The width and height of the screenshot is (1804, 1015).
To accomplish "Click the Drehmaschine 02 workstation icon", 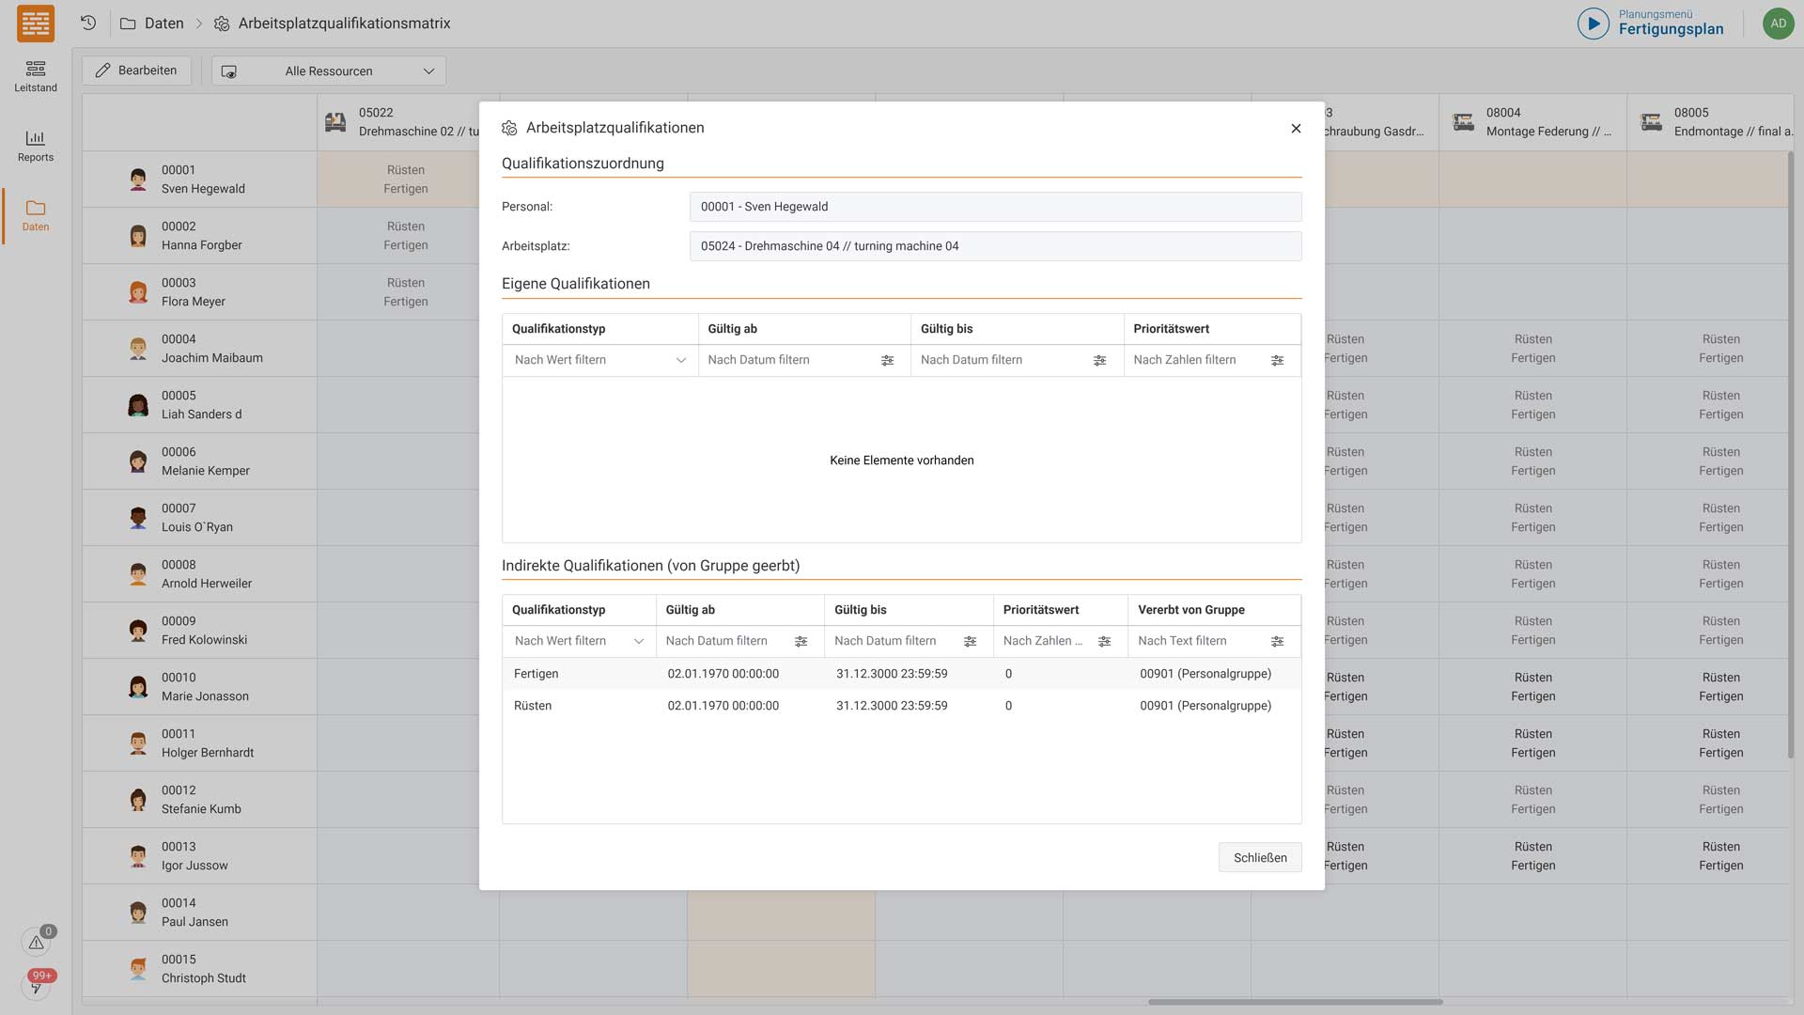I will 335,122.
